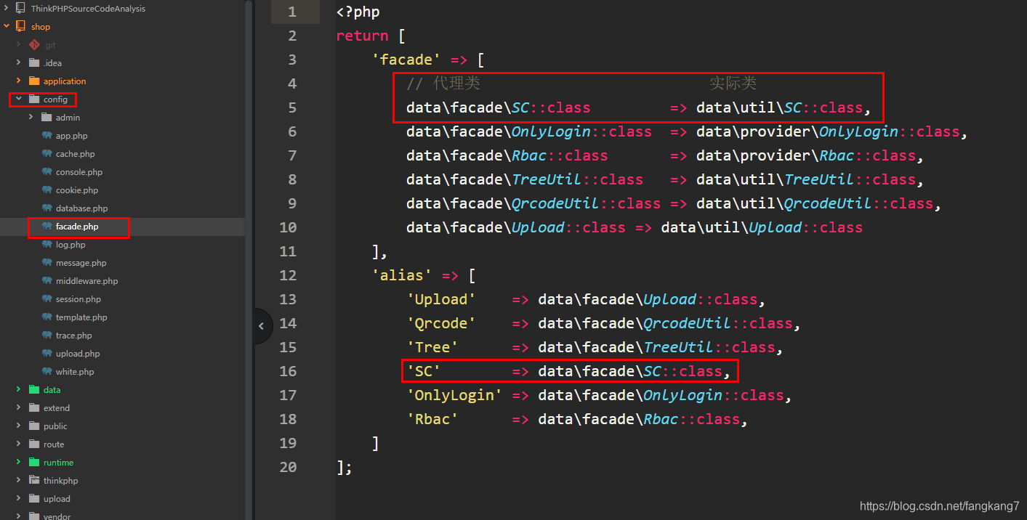The width and height of the screenshot is (1027, 520).
Task: Click the PHP icon beside database.php
Action: coord(47,208)
